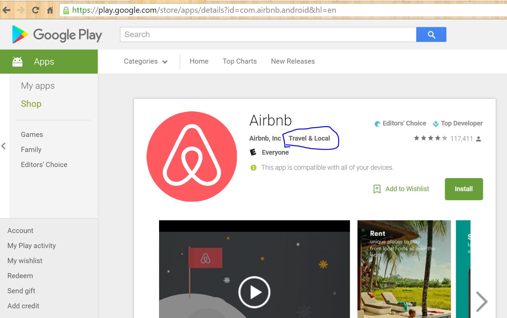Image resolution: width=507 pixels, height=318 pixels.
Task: Open My Play activity
Action: (31, 246)
